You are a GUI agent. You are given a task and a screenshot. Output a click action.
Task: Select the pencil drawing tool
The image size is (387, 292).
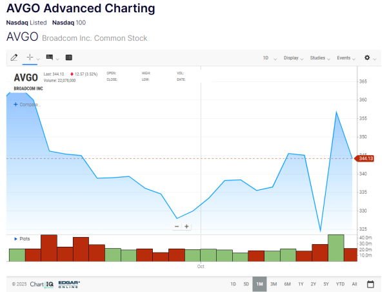click(x=14, y=57)
